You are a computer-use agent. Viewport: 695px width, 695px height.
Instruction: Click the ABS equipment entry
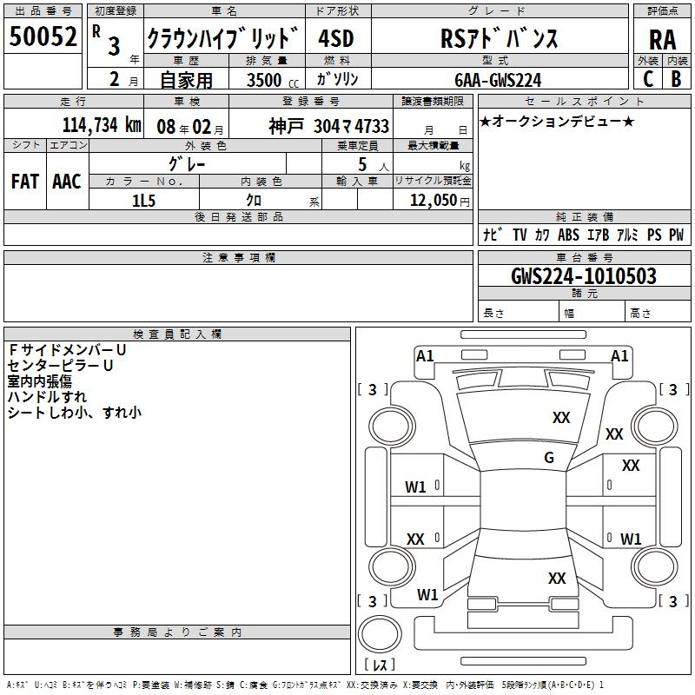tap(568, 235)
